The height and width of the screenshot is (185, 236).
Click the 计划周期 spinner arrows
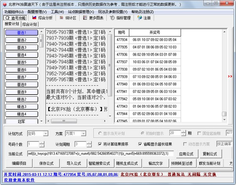(x=89, y=144)
